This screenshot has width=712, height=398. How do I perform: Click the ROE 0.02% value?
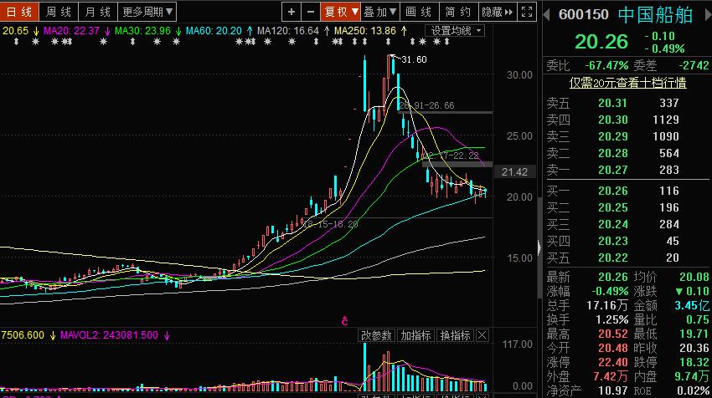click(x=693, y=390)
